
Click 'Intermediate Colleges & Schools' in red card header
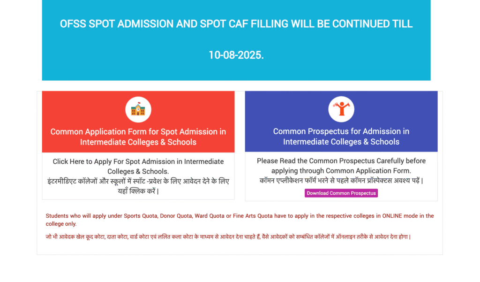[138, 142]
